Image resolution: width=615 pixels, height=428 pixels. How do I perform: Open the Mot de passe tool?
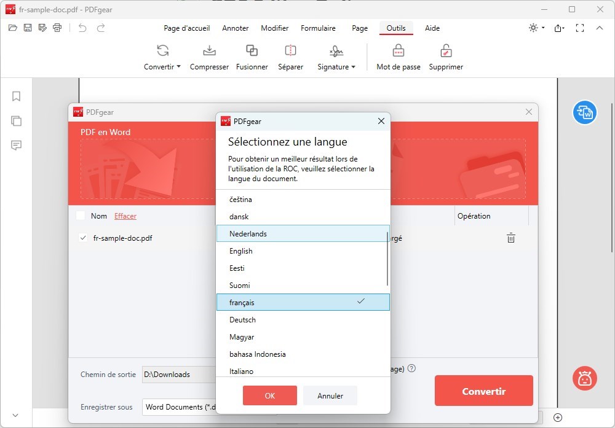399,52
